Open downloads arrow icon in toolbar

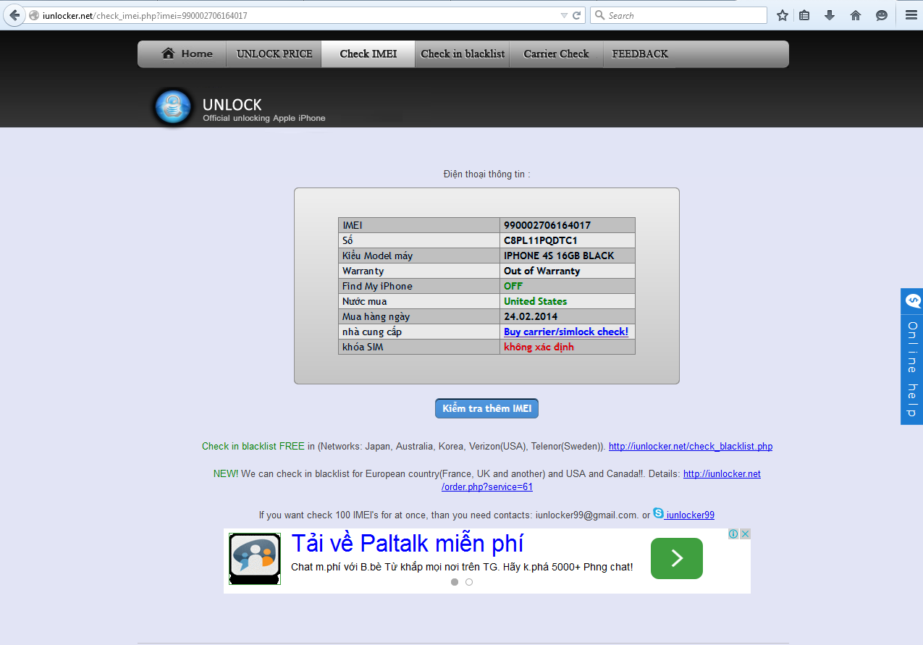point(830,15)
